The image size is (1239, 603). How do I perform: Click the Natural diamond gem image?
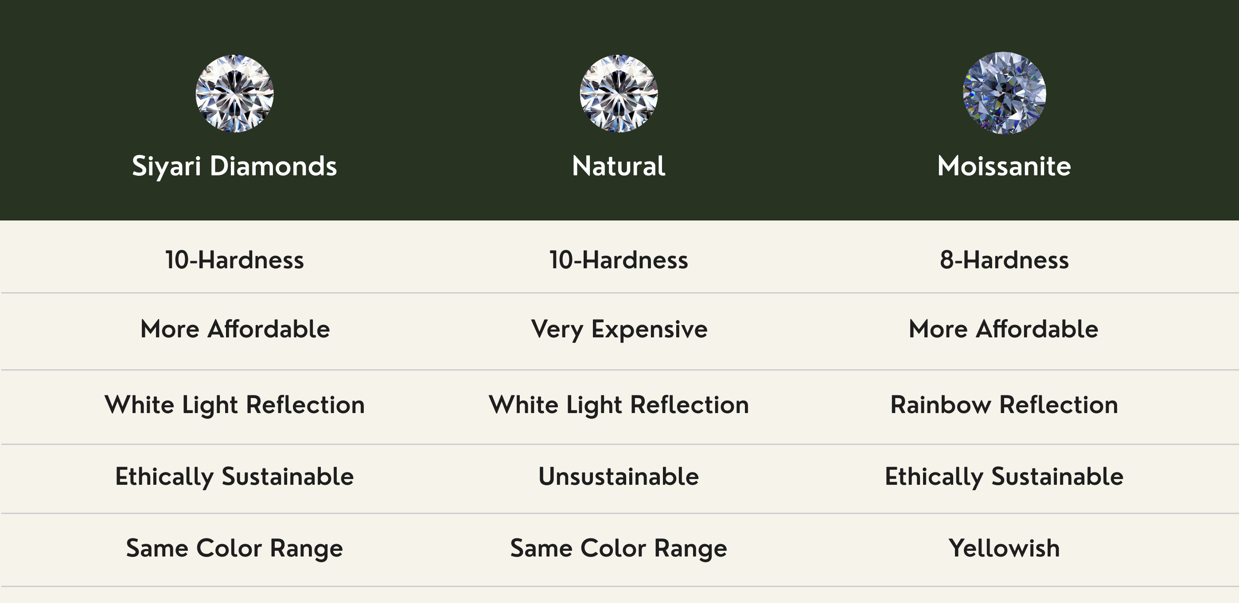(619, 93)
